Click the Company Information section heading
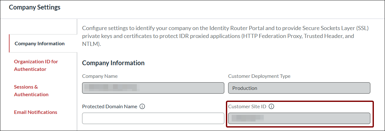 point(113,63)
